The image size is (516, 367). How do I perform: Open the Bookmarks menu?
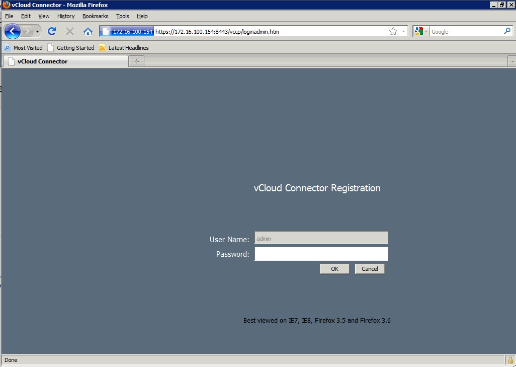click(95, 16)
